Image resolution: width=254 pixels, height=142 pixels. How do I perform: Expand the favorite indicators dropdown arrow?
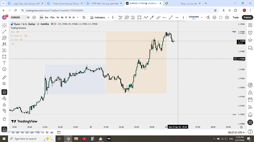point(109,18)
